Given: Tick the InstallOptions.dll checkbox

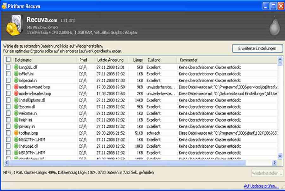Looking at the screenshot, I should click(8, 100).
